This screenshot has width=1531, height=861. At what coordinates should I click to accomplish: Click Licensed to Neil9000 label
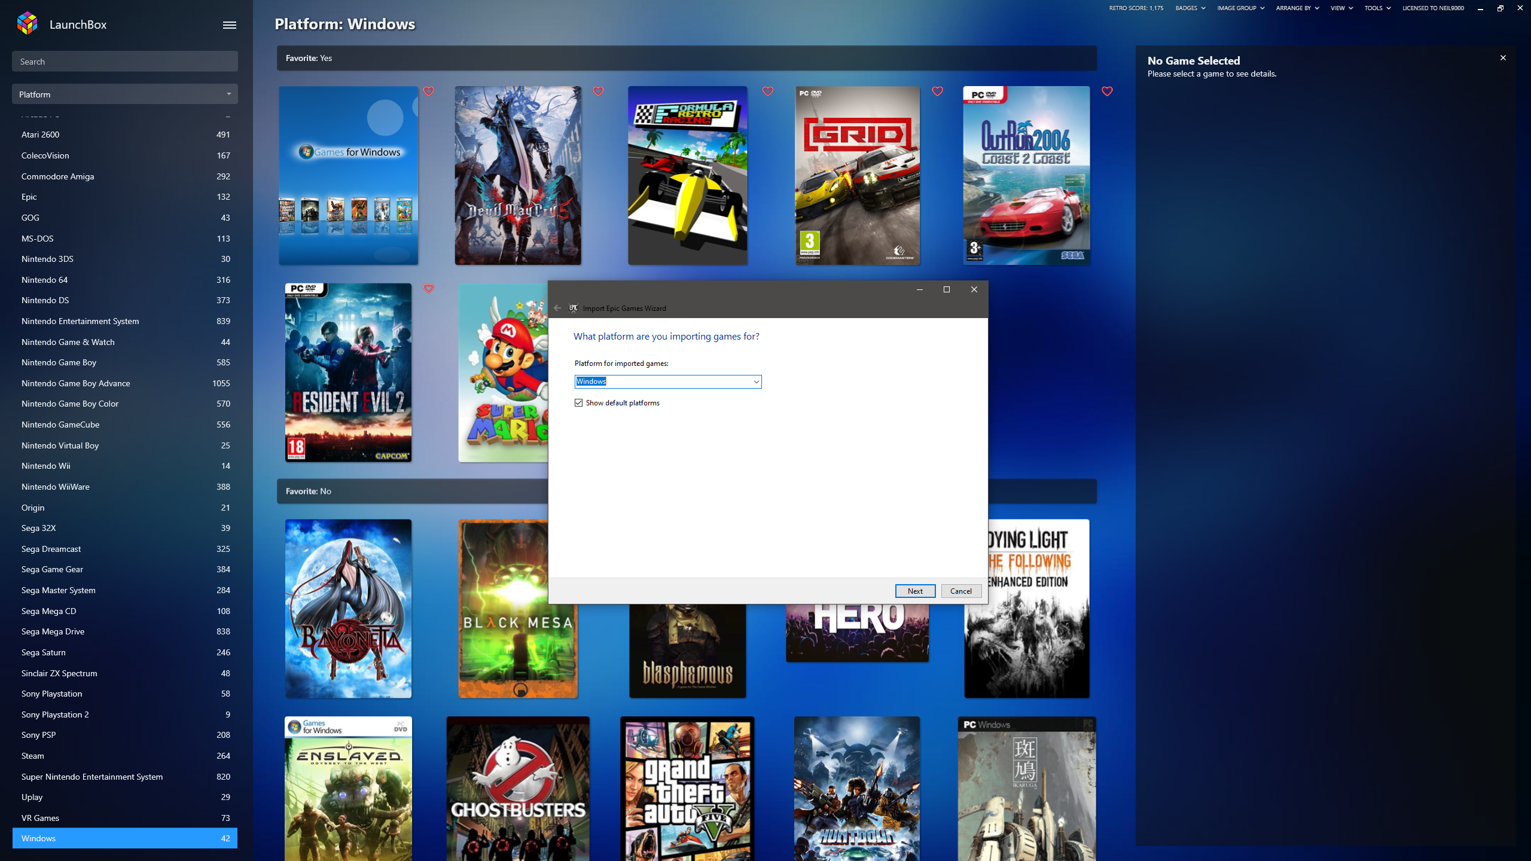click(1434, 8)
